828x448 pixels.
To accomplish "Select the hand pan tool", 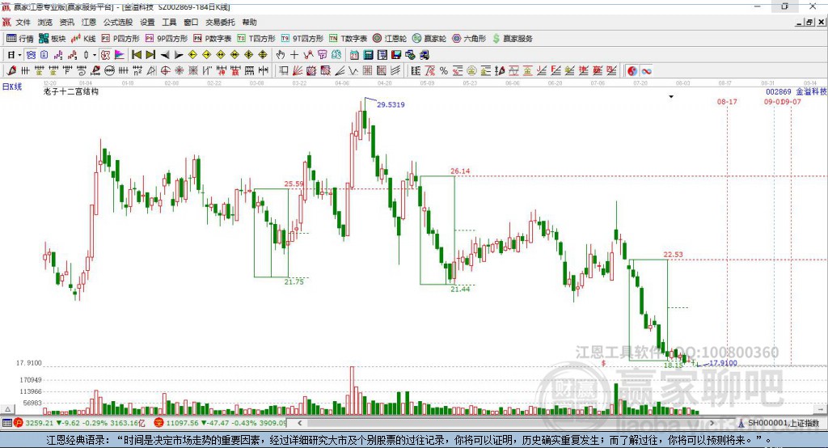I will (280, 55).
